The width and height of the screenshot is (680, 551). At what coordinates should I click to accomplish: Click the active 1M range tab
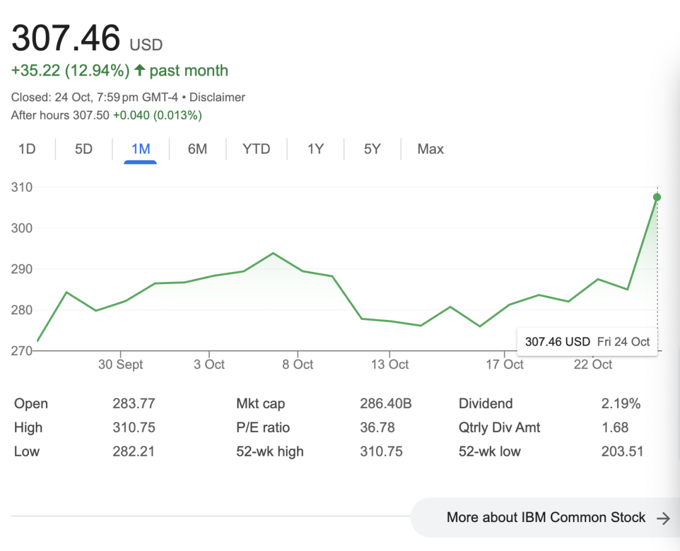click(140, 149)
